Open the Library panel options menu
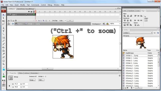The image size is (161, 91). (x=158, y=30)
